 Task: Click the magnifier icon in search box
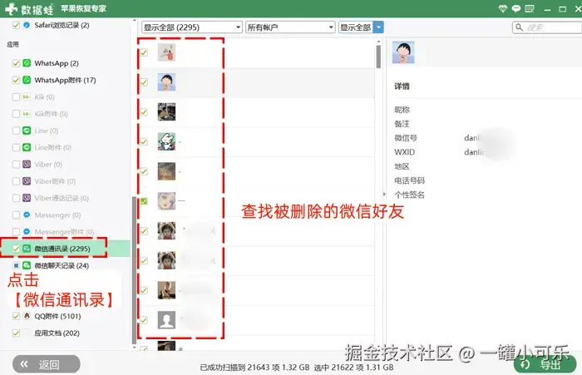click(520, 27)
